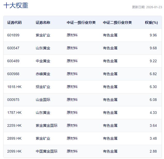Click 有色金属 in the 600988 row
Image resolution: width=164 pixels, height=159 pixels.
point(110,74)
